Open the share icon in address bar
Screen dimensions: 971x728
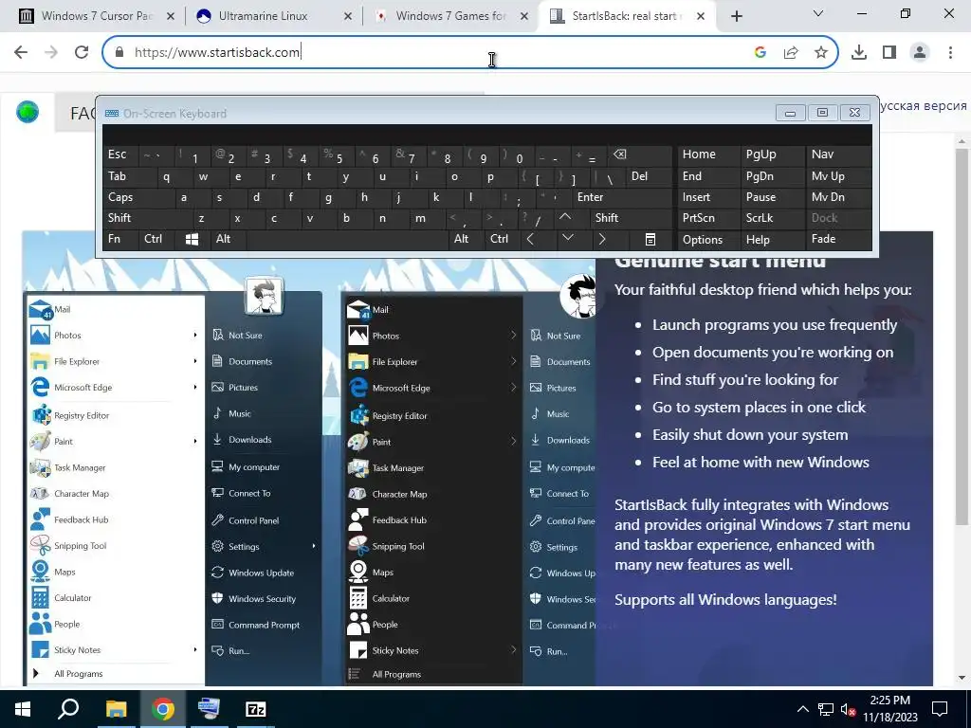(791, 53)
